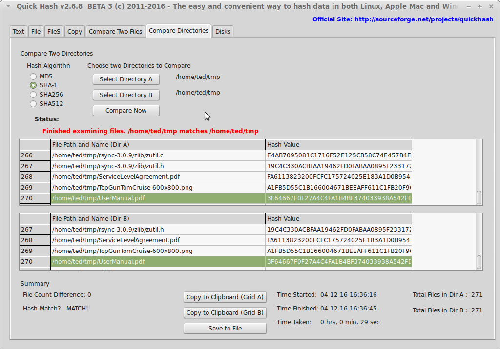Open the window menu arrow in title bar

[x=7, y=7]
